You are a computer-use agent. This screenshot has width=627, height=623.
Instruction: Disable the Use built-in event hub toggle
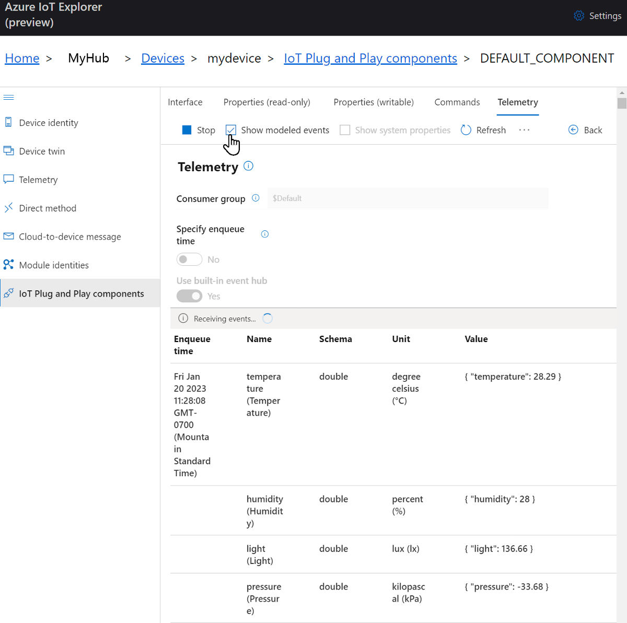tap(189, 296)
